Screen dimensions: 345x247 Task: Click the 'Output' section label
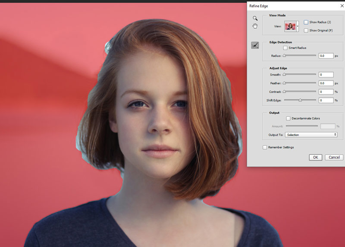pyautogui.click(x=274, y=113)
